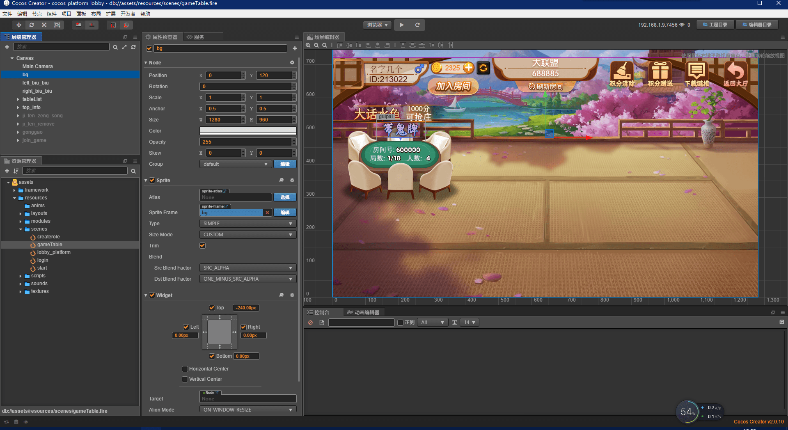Switch to the 动画编辑器 tab
This screenshot has height=430, width=788.
click(x=363, y=312)
